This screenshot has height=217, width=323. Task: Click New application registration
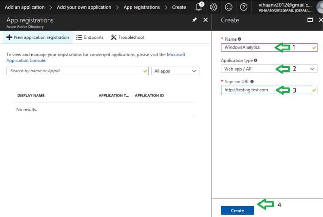[38, 37]
